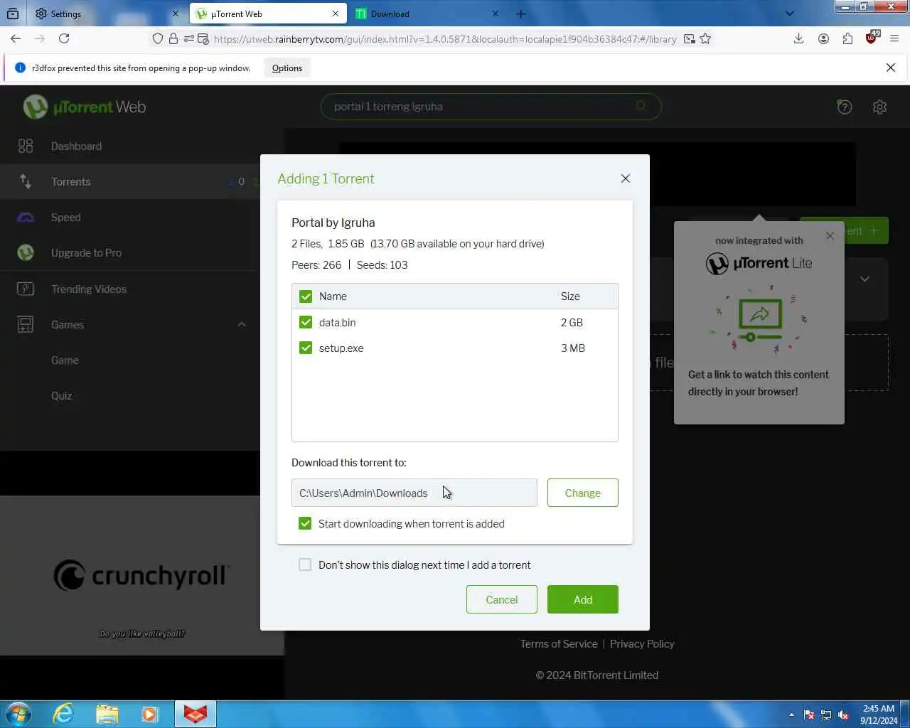910x728 pixels.
Task: Open Privacy Policy link
Action: [x=642, y=643]
